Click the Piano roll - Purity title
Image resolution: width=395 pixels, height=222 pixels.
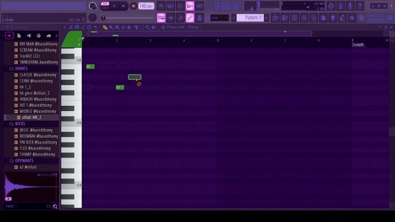pos(183,27)
